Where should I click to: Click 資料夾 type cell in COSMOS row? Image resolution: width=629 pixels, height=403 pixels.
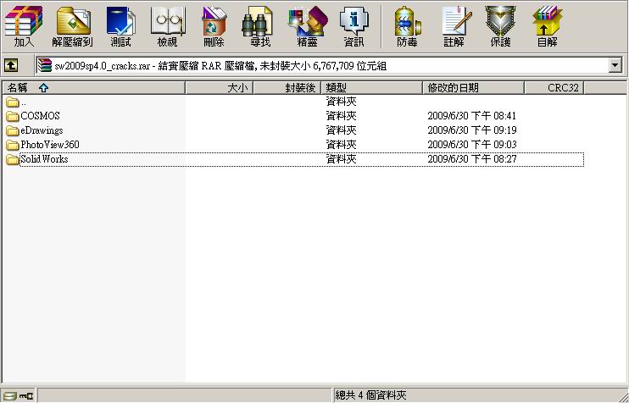point(341,116)
